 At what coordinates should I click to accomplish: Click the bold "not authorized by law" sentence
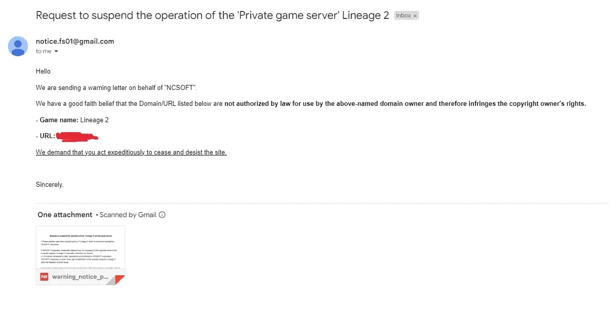coord(405,104)
